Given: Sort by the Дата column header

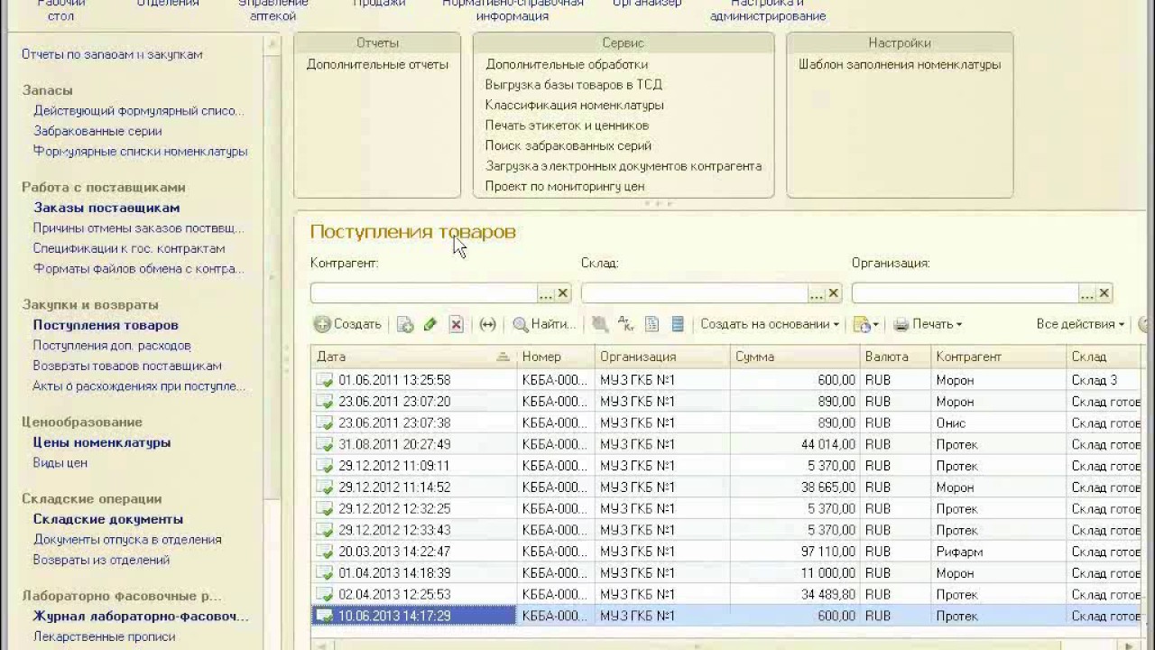Looking at the screenshot, I should coord(413,357).
